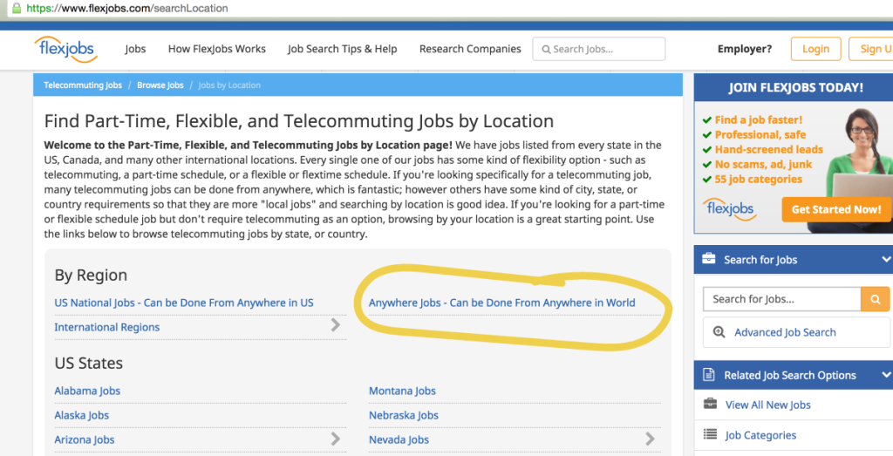Image resolution: width=893 pixels, height=456 pixels.
Task: Click the JOIN FLEXJOBS TODAY! banner heading
Action: point(796,88)
